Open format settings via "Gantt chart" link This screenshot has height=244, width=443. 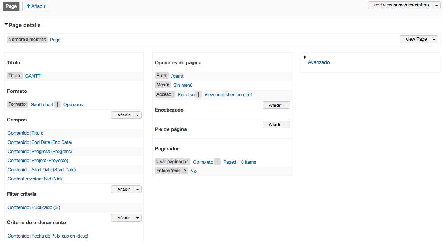(42, 104)
